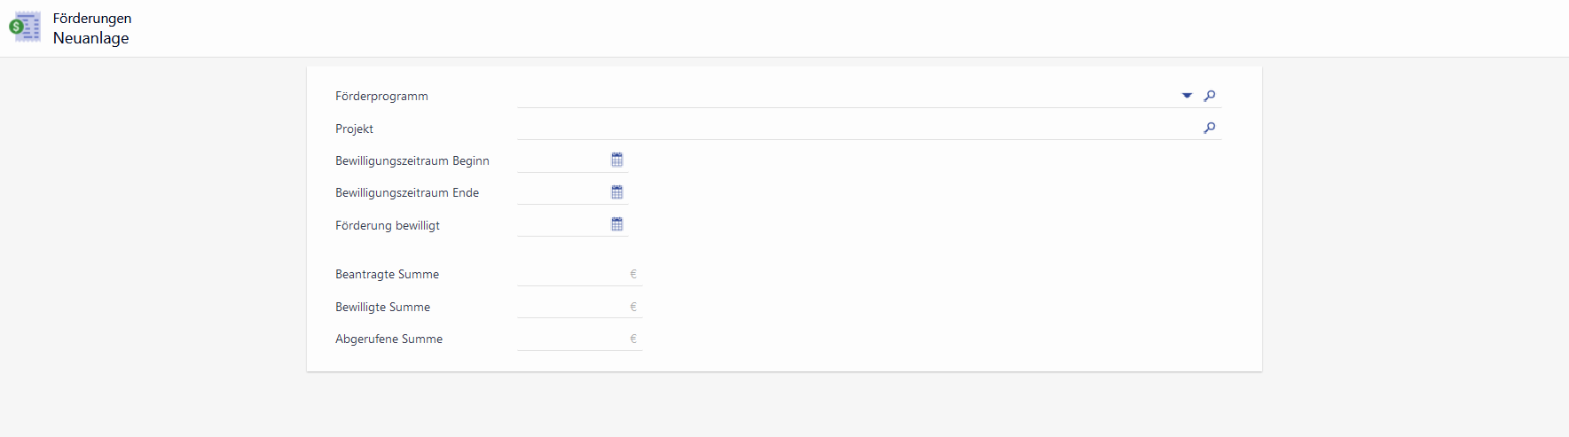Focus the Förderung bewilligt date field
The image size is (1569, 437).
[x=561, y=225]
